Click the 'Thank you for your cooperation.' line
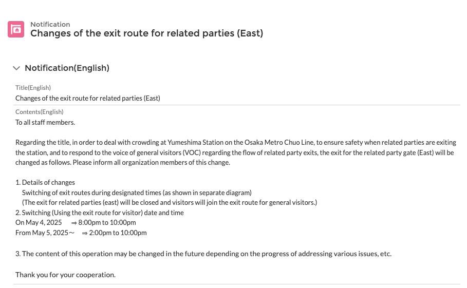Image resolution: width=467 pixels, height=288 pixels. [x=65, y=275]
